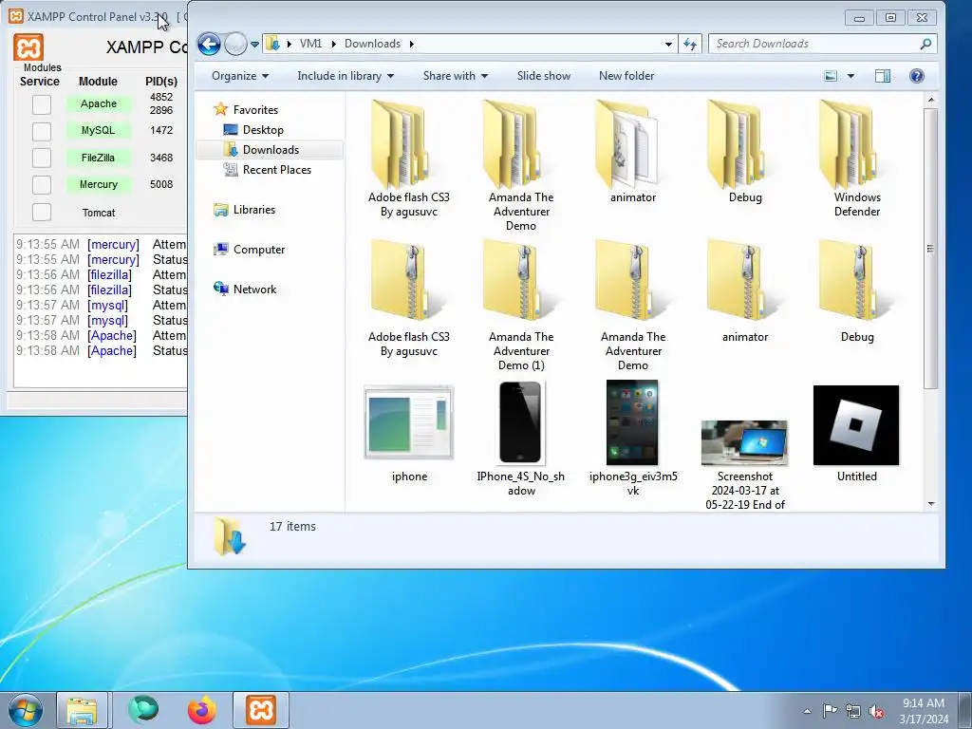
Task: Click the Forward navigation arrow in Explorer
Action: click(x=235, y=44)
